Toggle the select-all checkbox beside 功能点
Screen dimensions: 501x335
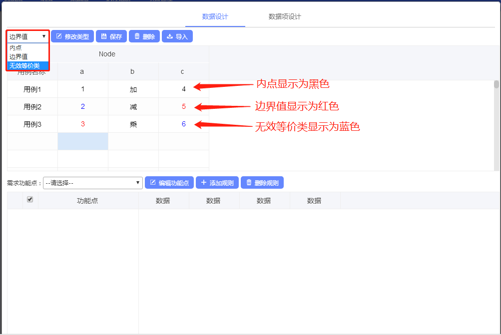(x=30, y=200)
